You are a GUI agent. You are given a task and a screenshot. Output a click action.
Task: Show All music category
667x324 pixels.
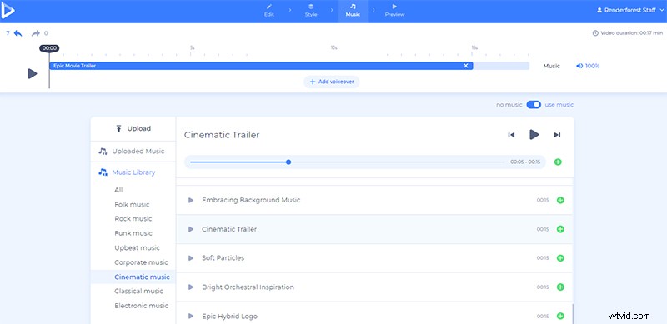(x=118, y=190)
